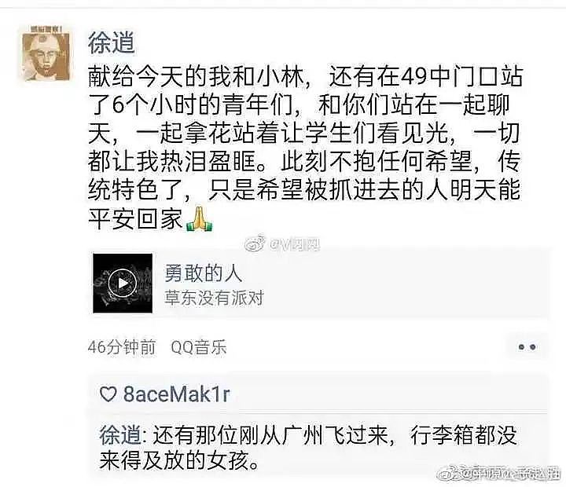Click the center watermark's @ username text
Viewport: 566px width, 487px height.
point(294,245)
